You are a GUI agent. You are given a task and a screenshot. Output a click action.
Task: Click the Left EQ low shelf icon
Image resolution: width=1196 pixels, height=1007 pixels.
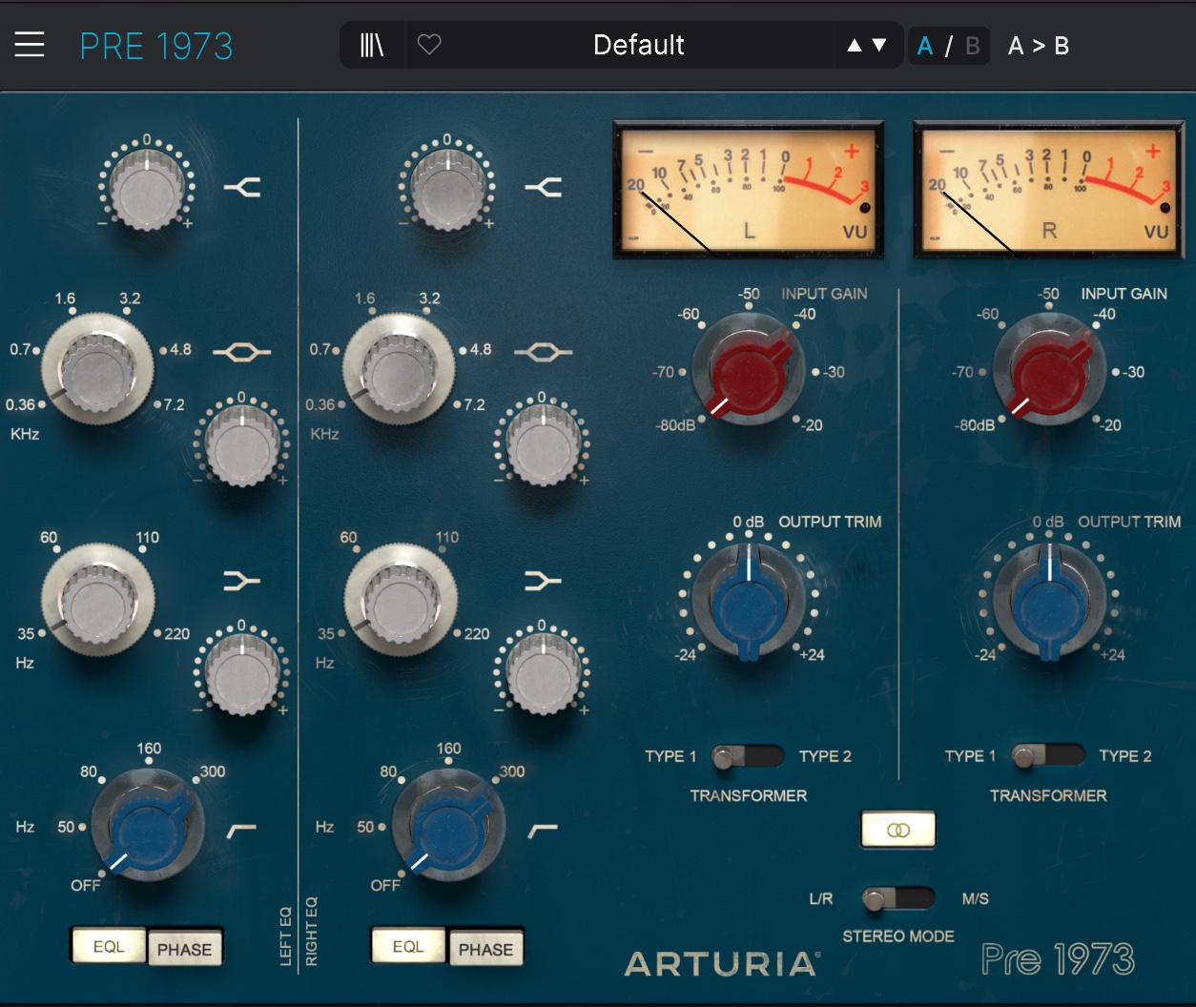242,581
